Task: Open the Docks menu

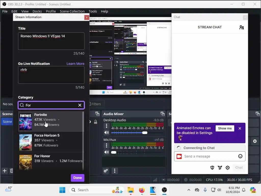Action: tap(37, 11)
